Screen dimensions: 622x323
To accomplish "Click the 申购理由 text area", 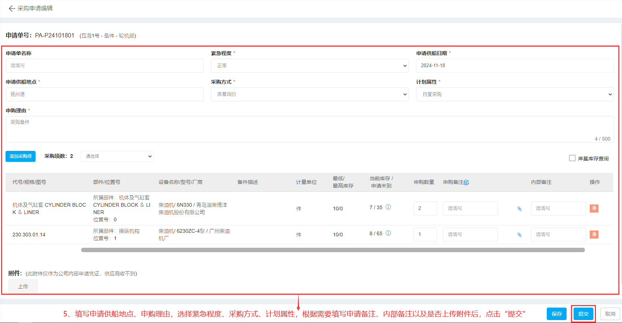I will tap(310, 129).
